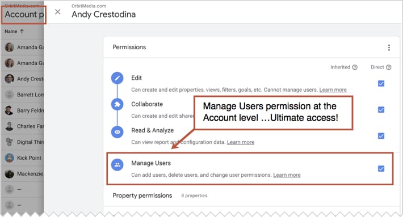This screenshot has height=217, width=403.
Task: Open Learn more link for Read & Analyze
Action: coord(241,142)
